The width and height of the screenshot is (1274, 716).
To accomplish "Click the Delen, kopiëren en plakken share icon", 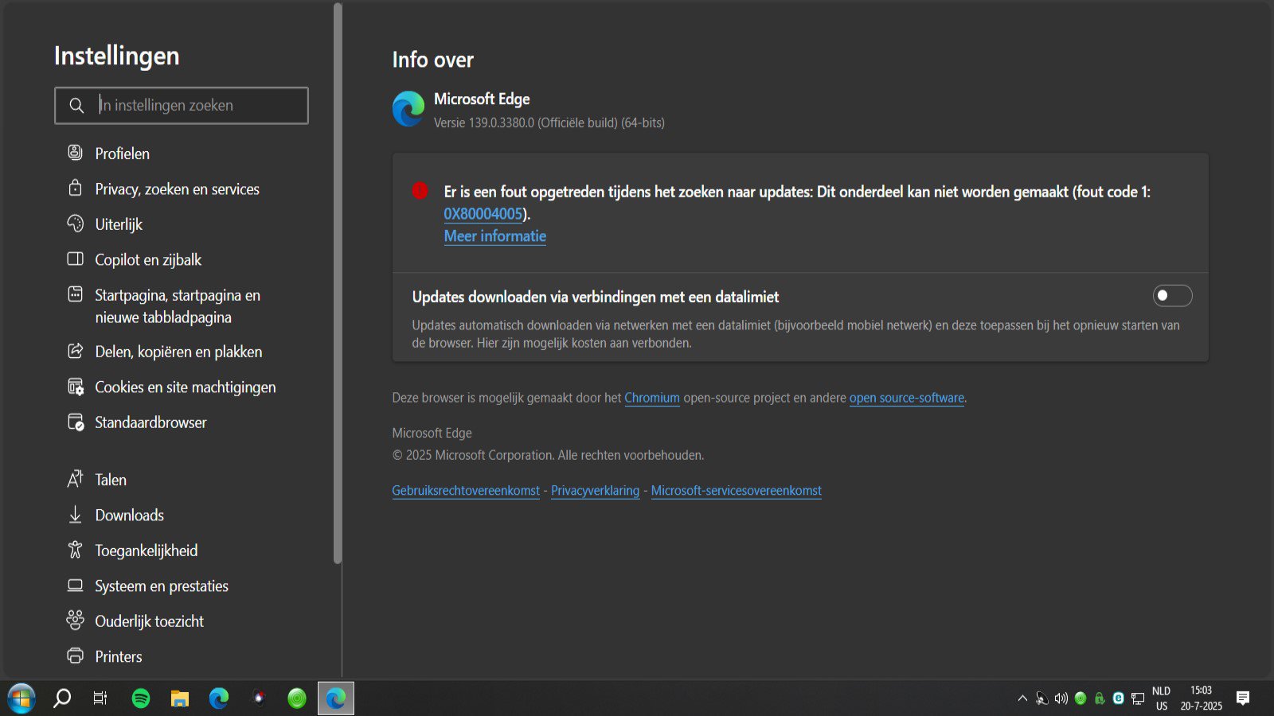I will 75,351.
